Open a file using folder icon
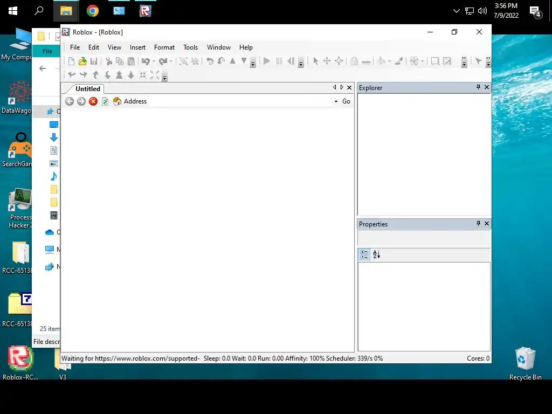This screenshot has height=414, width=552. pyautogui.click(x=82, y=61)
